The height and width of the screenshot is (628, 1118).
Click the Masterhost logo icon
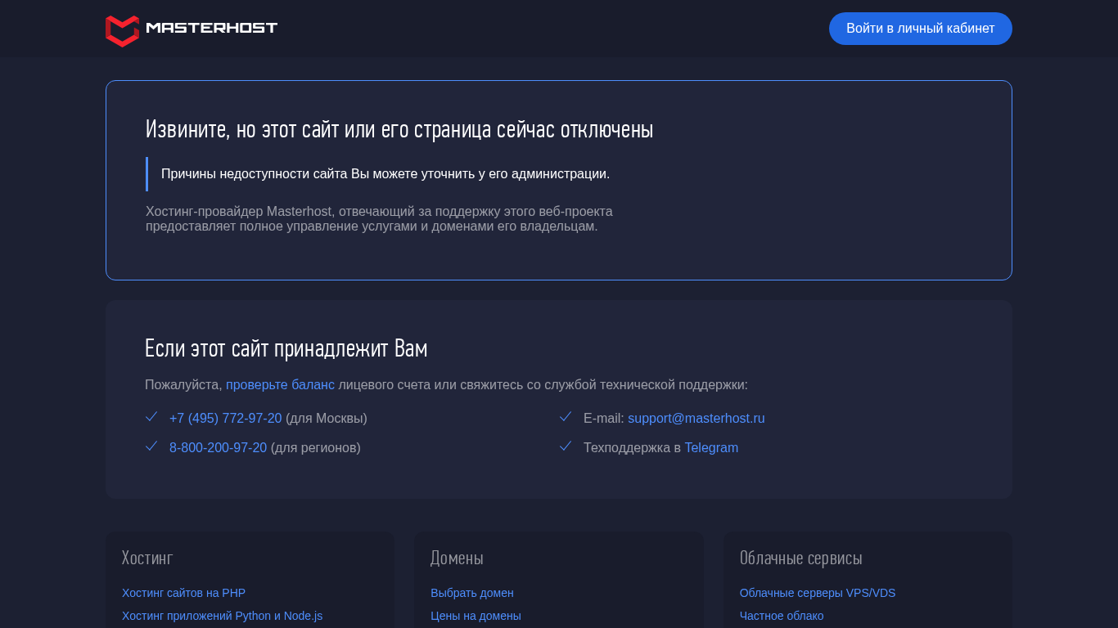[122, 31]
